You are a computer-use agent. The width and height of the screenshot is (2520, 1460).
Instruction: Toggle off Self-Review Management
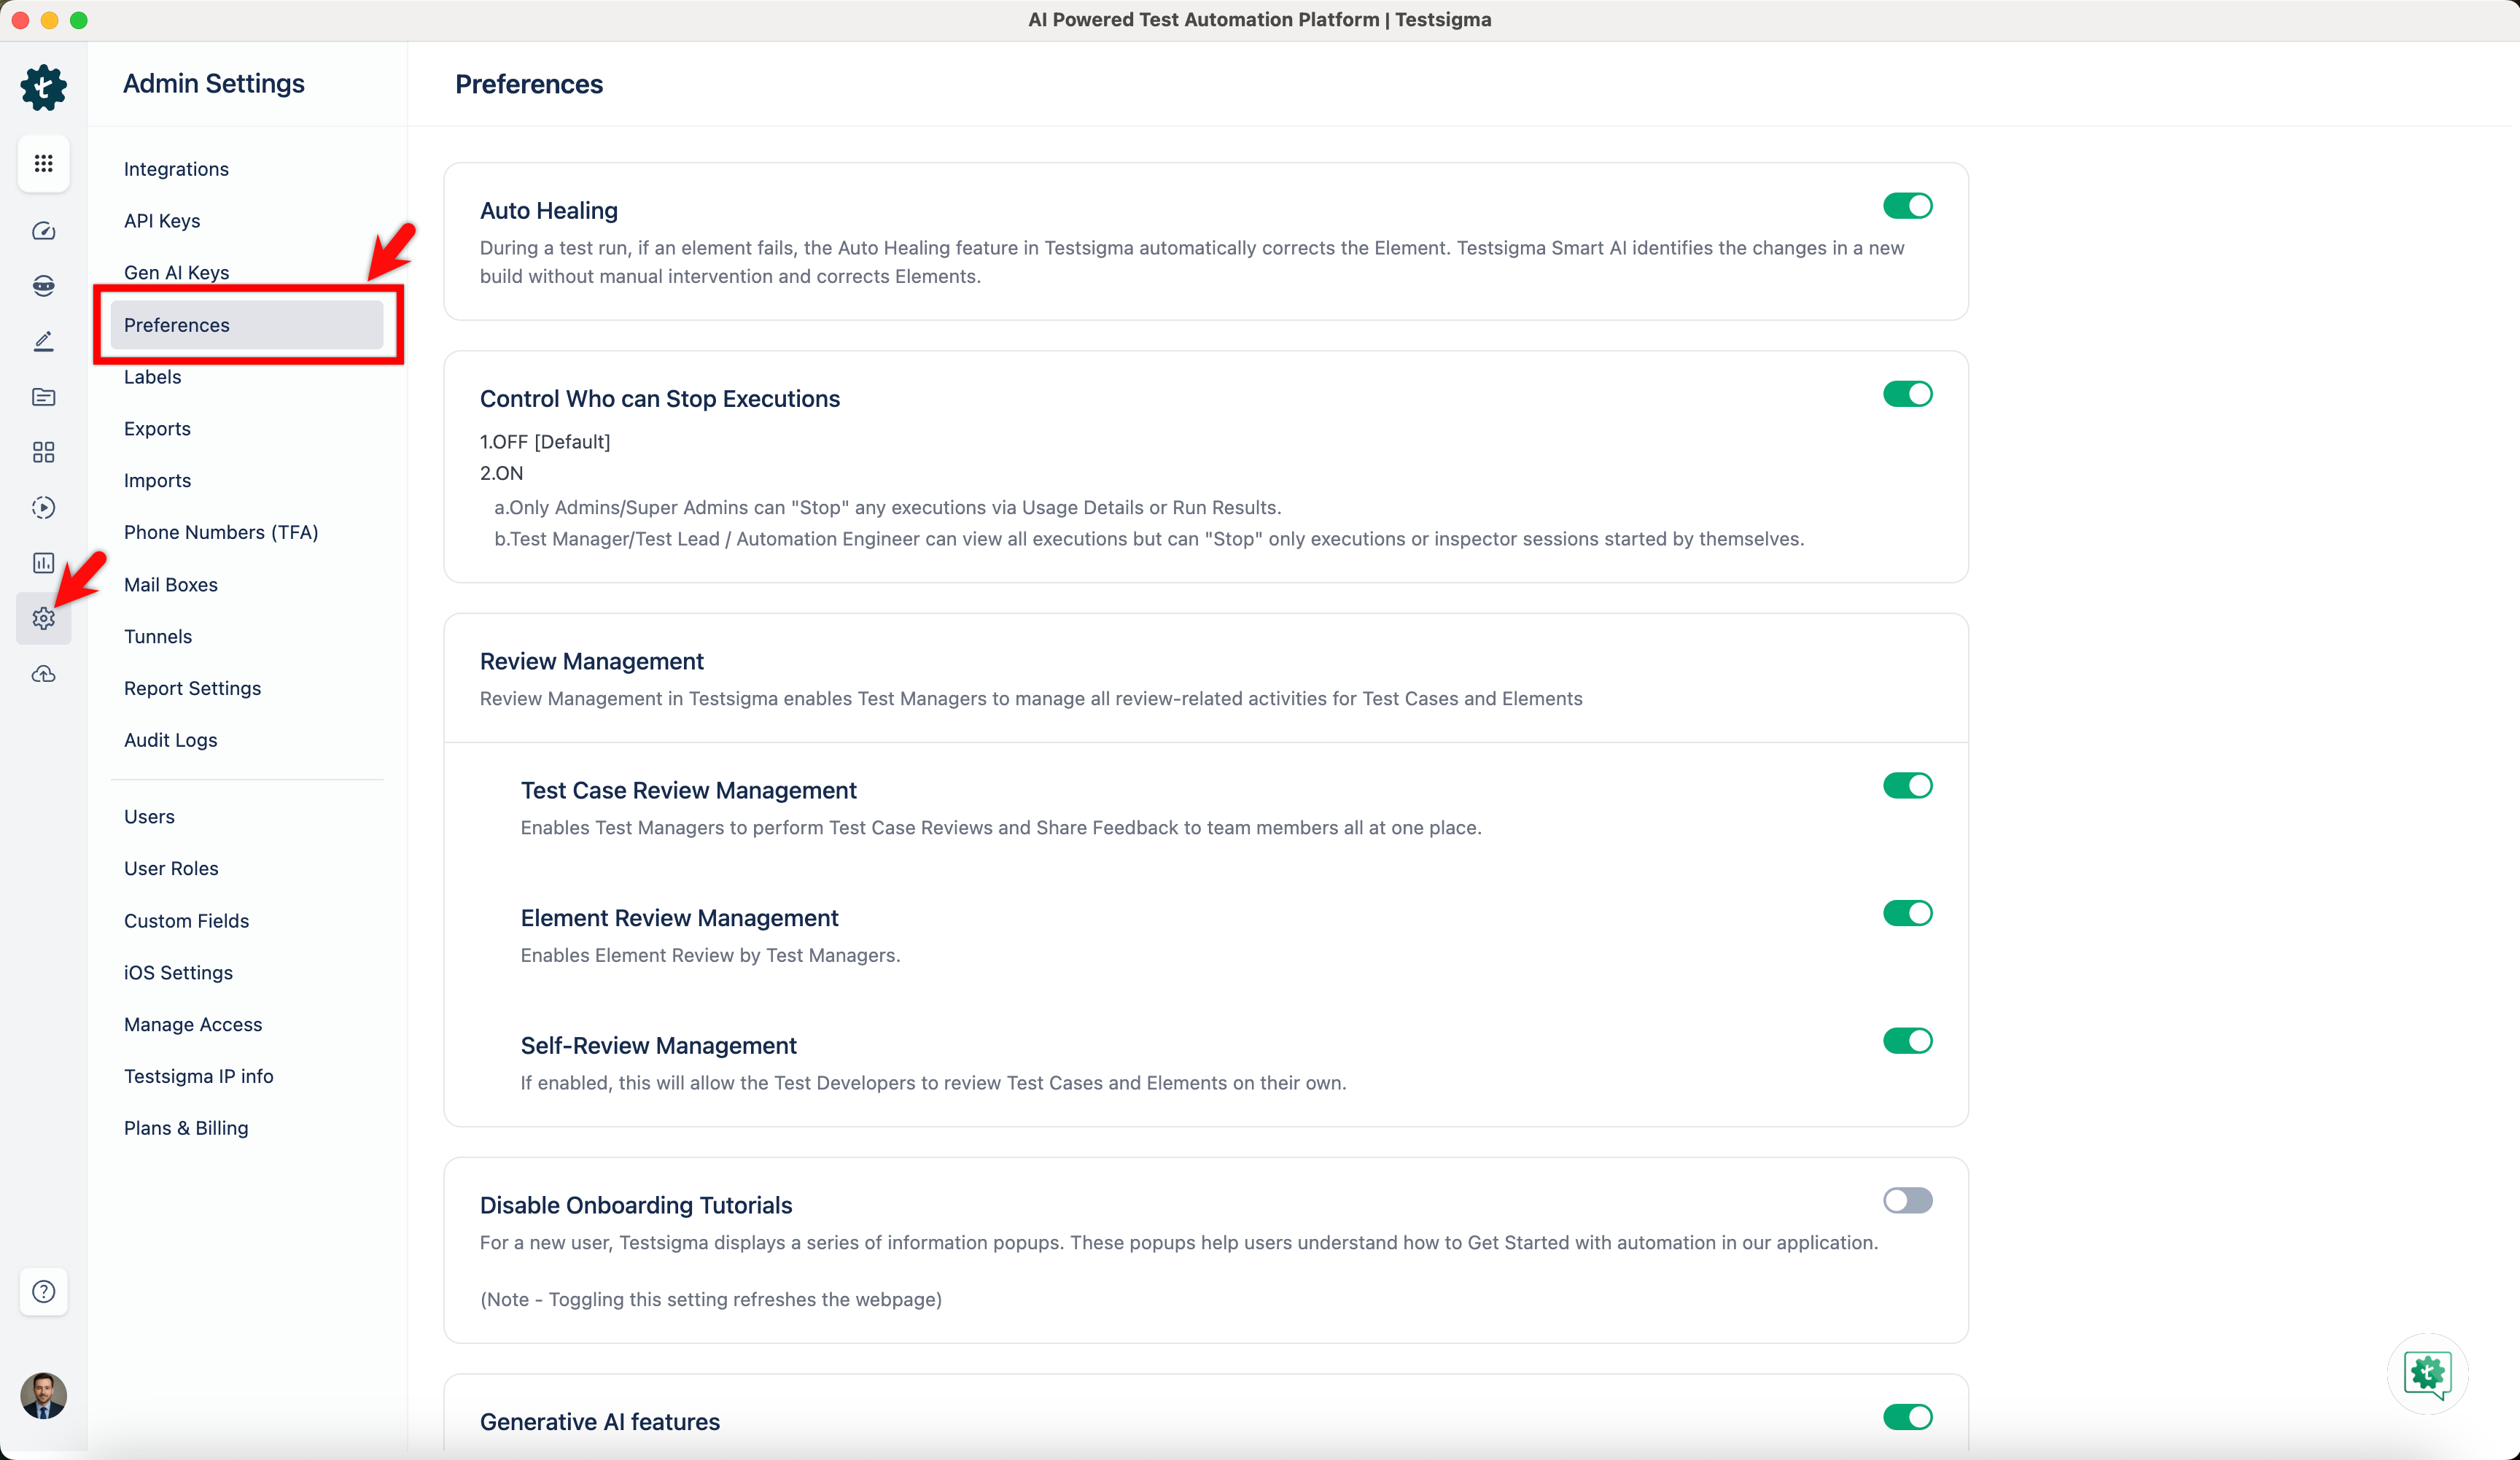click(1907, 1040)
